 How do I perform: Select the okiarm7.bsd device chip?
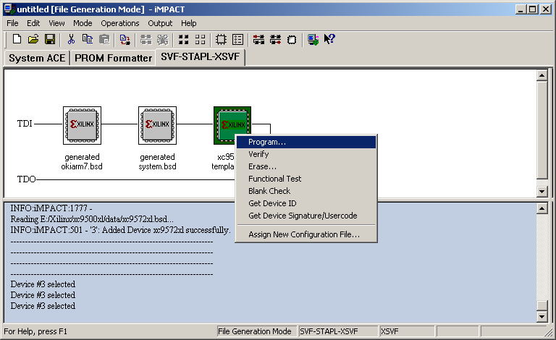coord(83,125)
